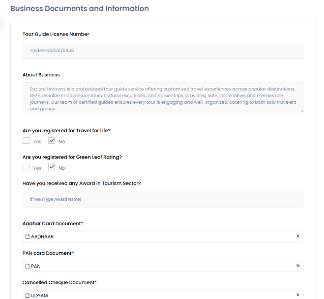
Task: Toggle No for Travel for Life
Action: [x=52, y=141]
